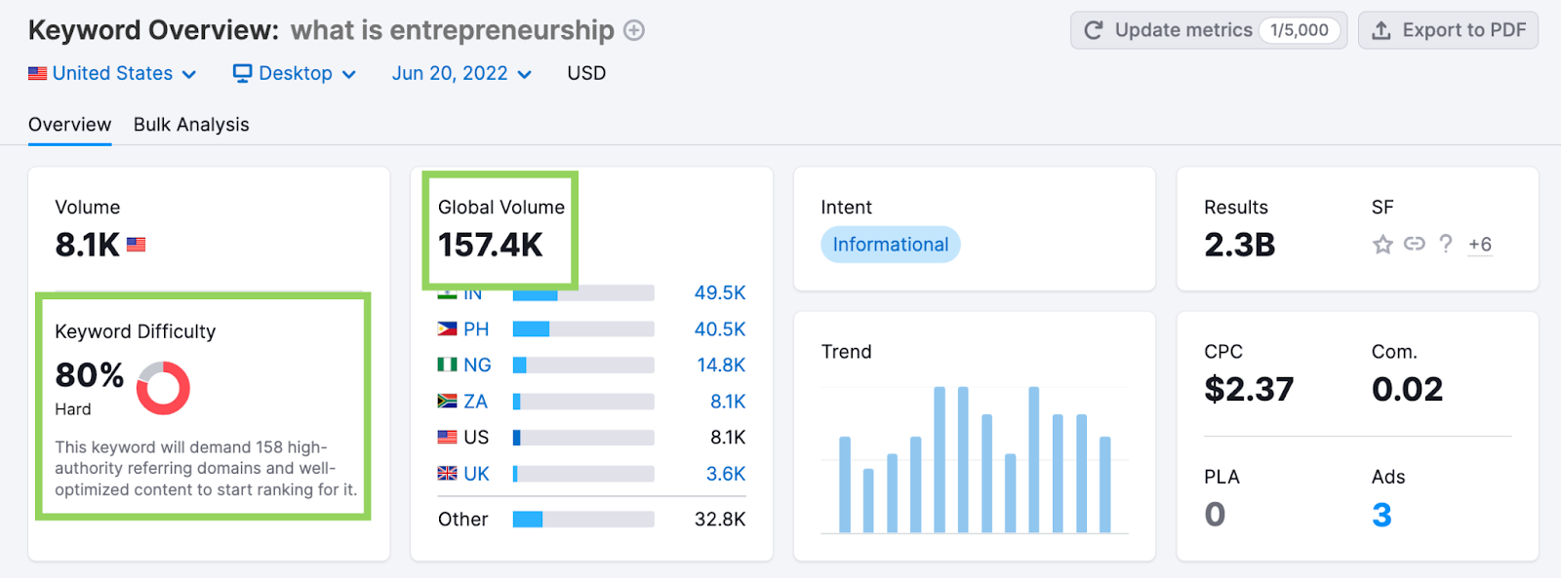Screen dimensions: 1561x578
Task: Open the Jun 20, 2022 date dropdown
Action: click(461, 74)
